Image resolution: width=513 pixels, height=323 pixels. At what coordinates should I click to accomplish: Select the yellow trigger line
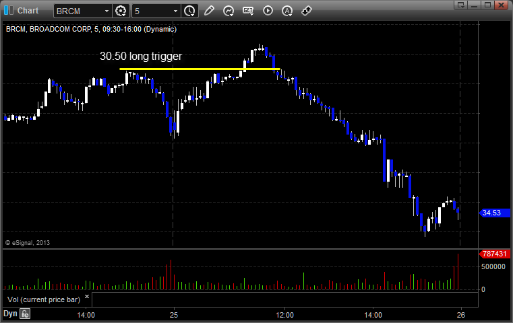coord(200,69)
